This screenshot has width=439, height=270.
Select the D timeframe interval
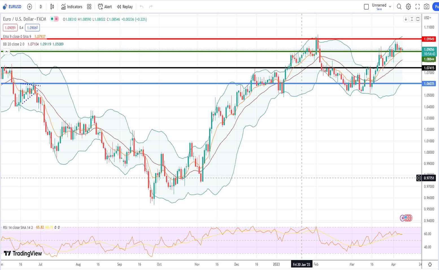pyautogui.click(x=41, y=7)
